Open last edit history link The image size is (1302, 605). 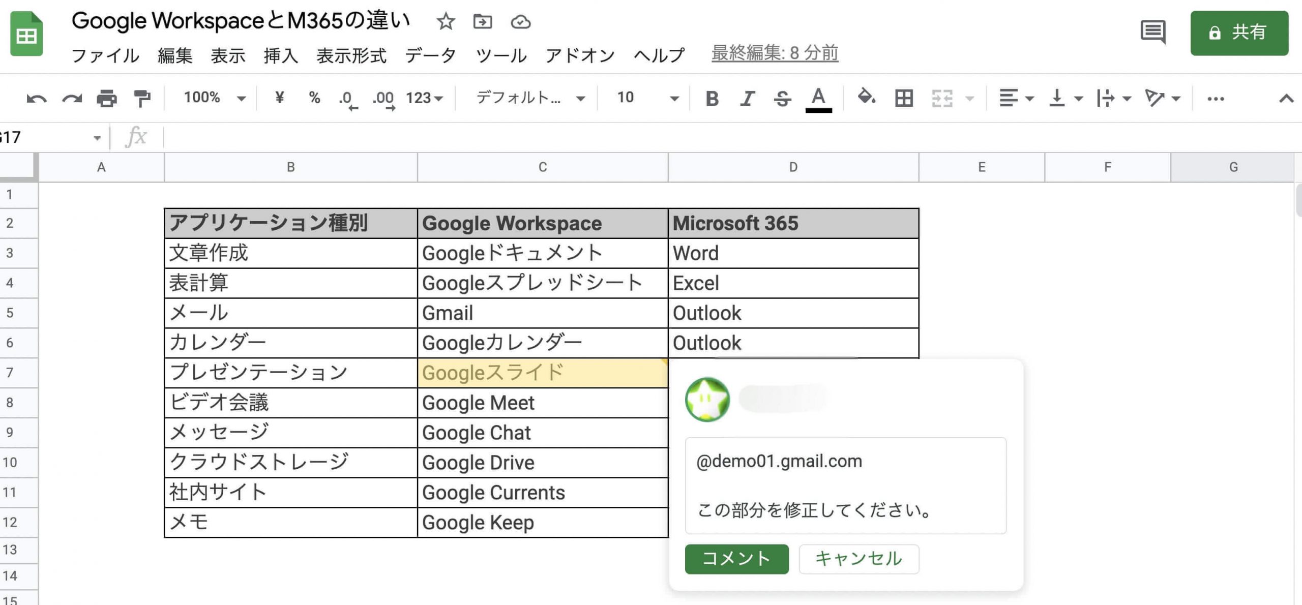point(775,53)
